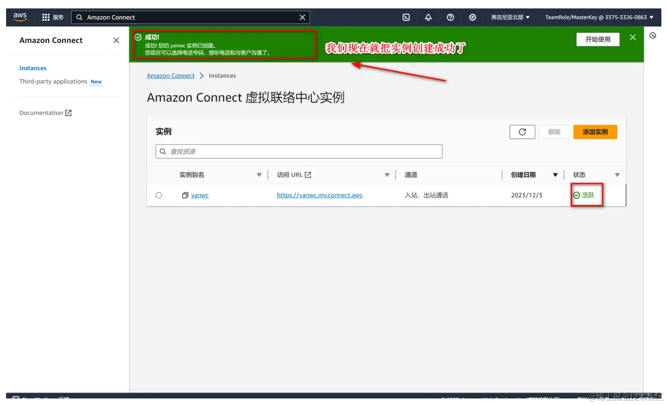Click the channels column header
Screen dimensions: 667x405
click(x=411, y=175)
